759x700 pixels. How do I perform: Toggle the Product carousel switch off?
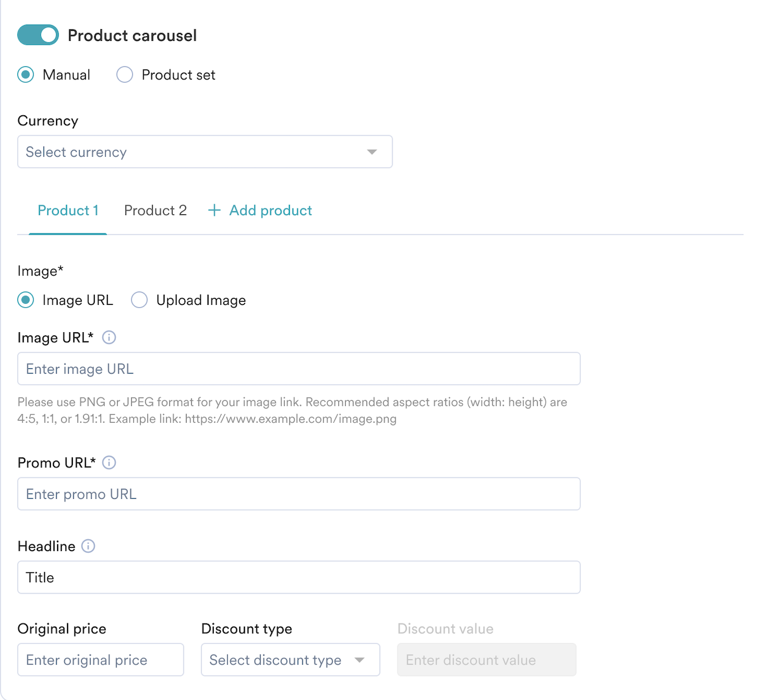[x=38, y=35]
